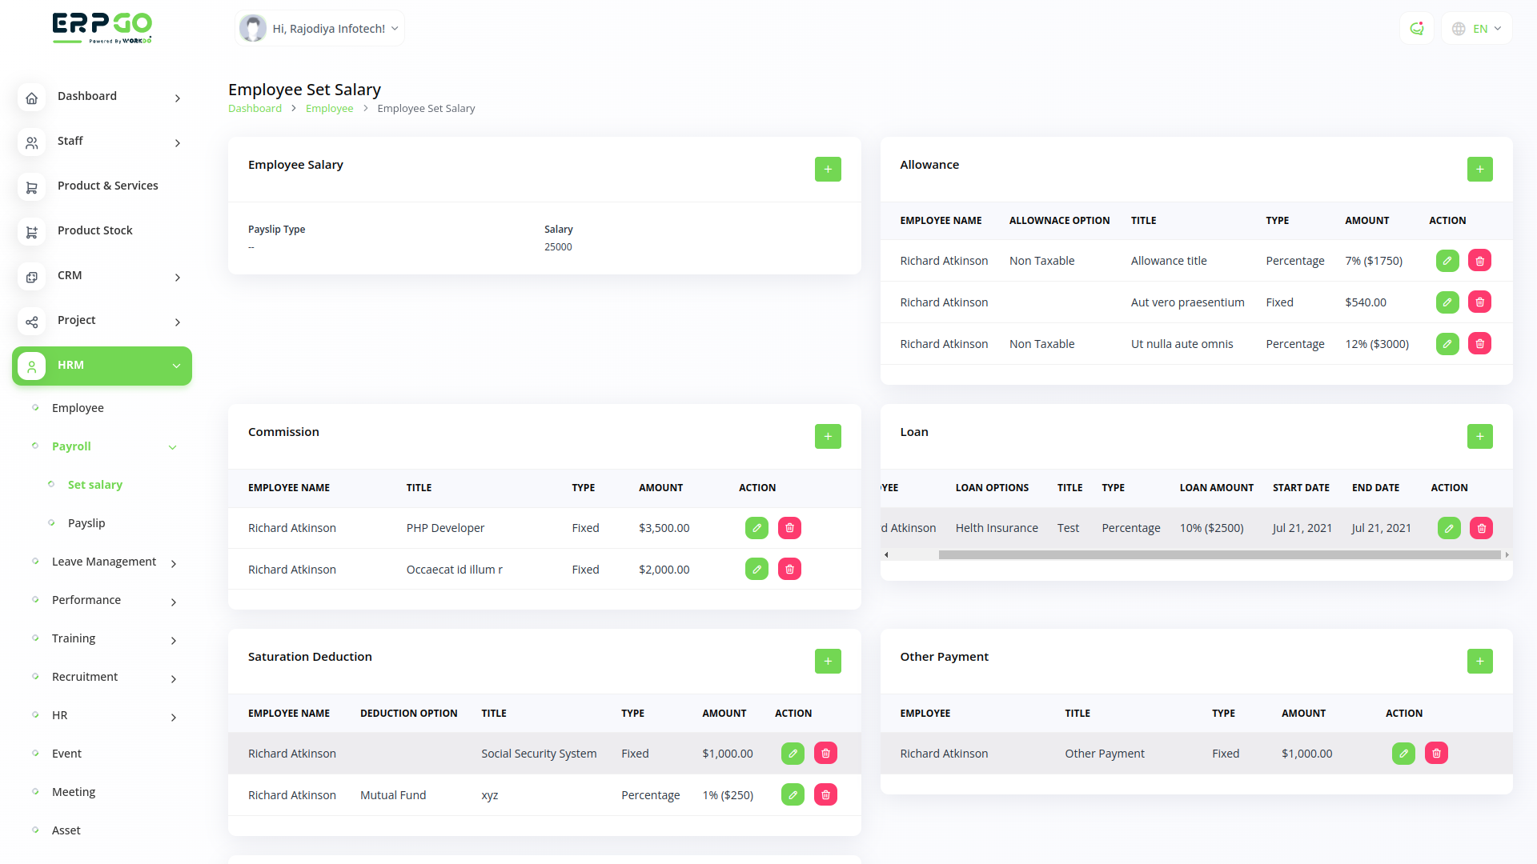Delete the Occaecat id illum r commission
1537x864 pixels.
(789, 570)
